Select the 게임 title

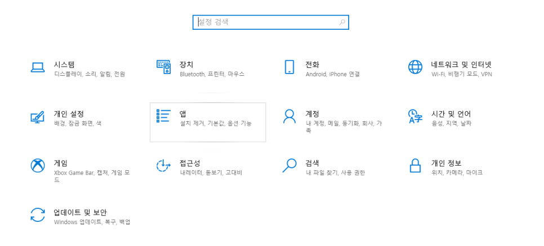[x=61, y=163]
